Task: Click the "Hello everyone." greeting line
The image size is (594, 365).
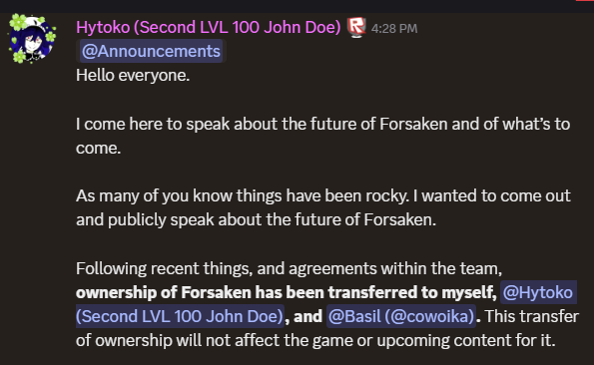Action: 133,75
